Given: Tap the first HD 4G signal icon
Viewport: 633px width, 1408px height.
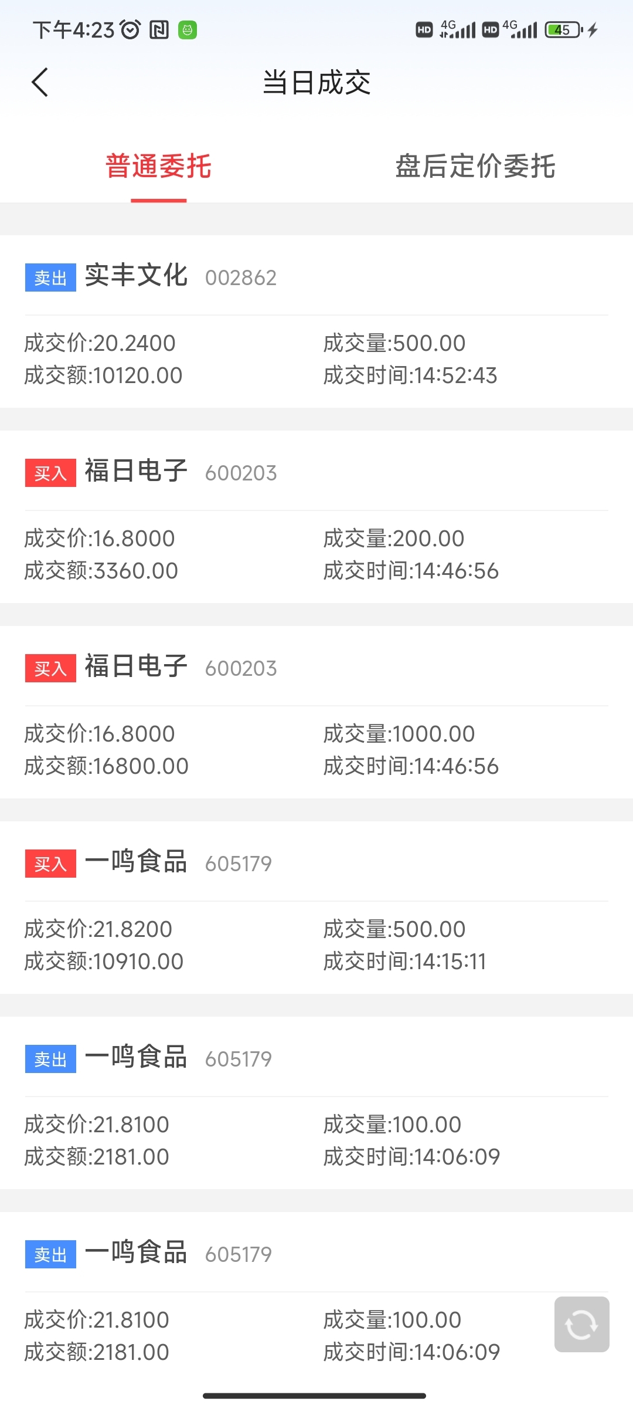Looking at the screenshot, I should pyautogui.click(x=445, y=29).
